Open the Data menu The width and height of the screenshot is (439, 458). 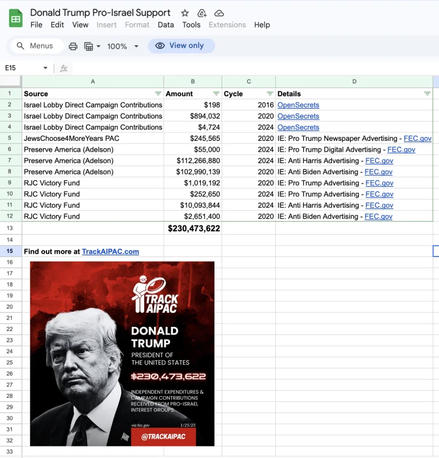(165, 25)
